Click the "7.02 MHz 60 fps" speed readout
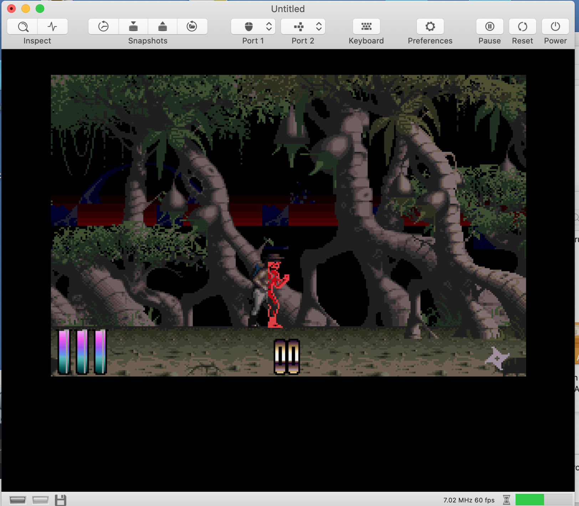The width and height of the screenshot is (579, 506). [x=469, y=500]
